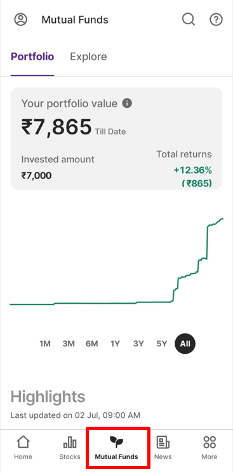Tap the green portfolio growth line chart
This screenshot has height=473, width=233.
(x=117, y=261)
